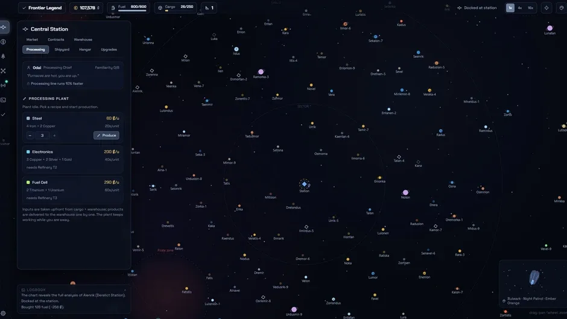Decrease Steel quantity with minus button
The height and width of the screenshot is (319, 567).
click(30, 136)
